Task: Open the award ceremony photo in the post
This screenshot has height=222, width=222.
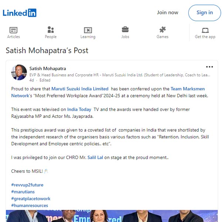Action: coord(112,216)
